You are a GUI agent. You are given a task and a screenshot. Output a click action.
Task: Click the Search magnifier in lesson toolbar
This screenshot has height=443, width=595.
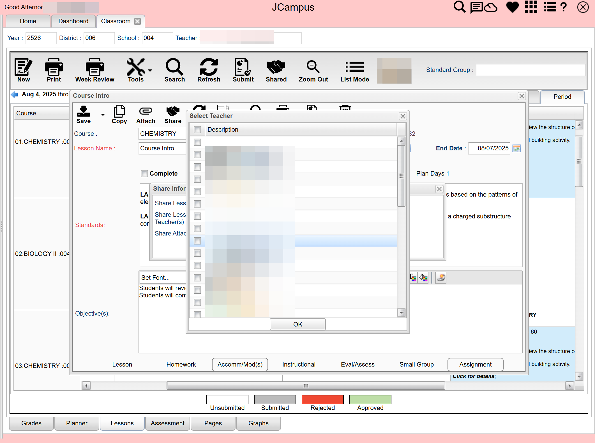[x=174, y=70]
